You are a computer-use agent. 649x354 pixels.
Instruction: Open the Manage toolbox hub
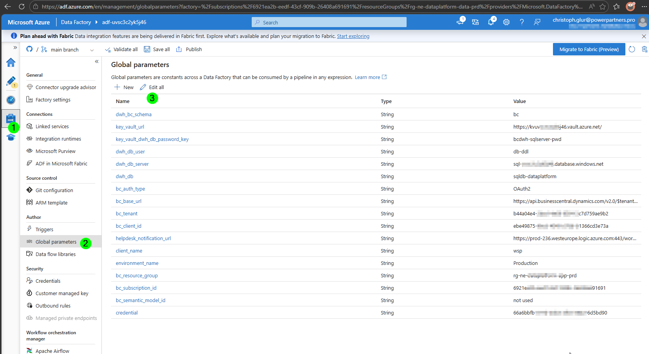pyautogui.click(x=11, y=119)
